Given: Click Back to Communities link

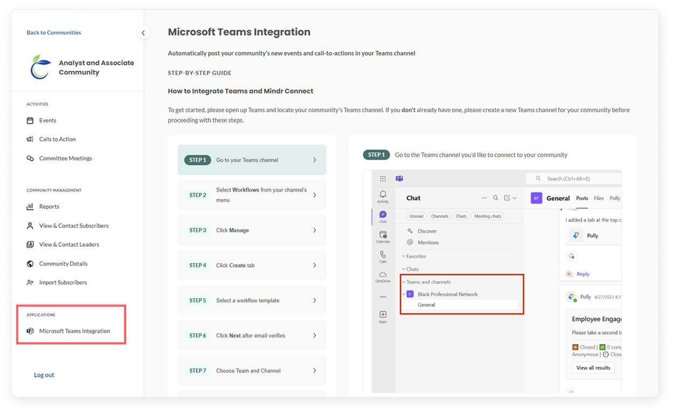Looking at the screenshot, I should (54, 33).
